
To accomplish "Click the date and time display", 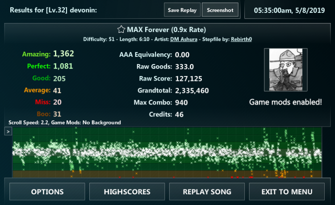I will point(290,10).
